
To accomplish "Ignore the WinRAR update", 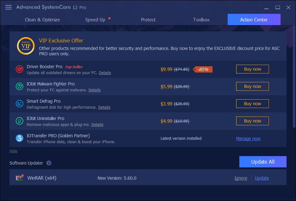I will point(241,178).
